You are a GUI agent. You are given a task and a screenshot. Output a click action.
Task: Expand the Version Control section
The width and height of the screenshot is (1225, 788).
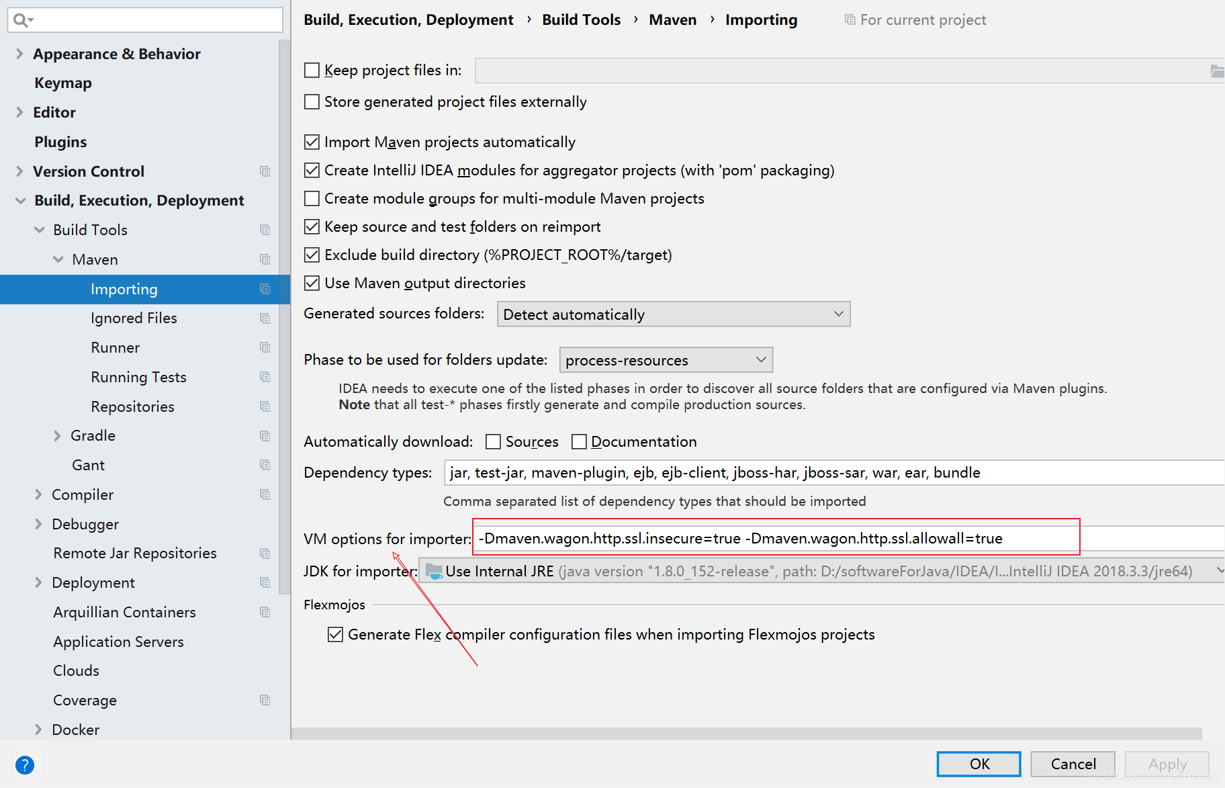(19, 171)
